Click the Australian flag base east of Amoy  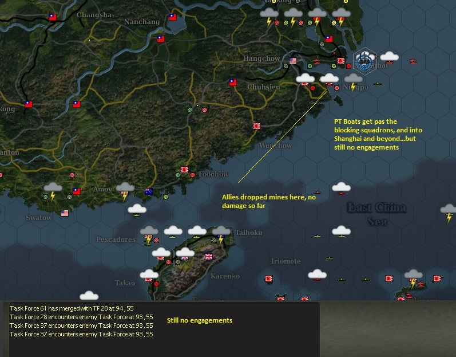(149, 191)
